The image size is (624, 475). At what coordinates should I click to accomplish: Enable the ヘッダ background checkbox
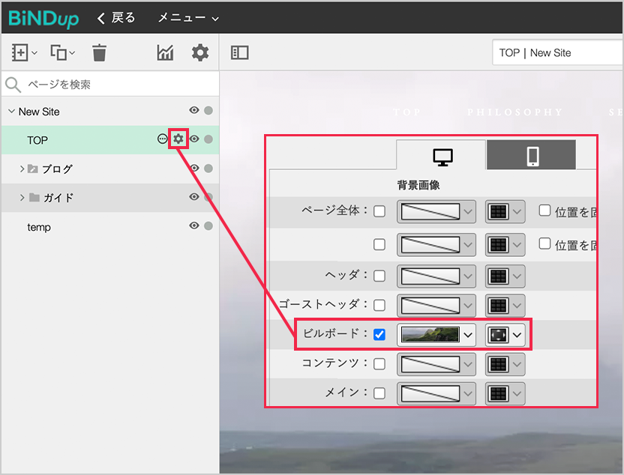(x=379, y=276)
